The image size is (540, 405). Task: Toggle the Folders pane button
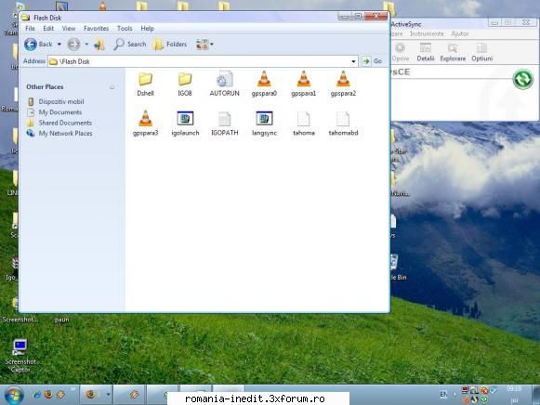[x=170, y=44]
